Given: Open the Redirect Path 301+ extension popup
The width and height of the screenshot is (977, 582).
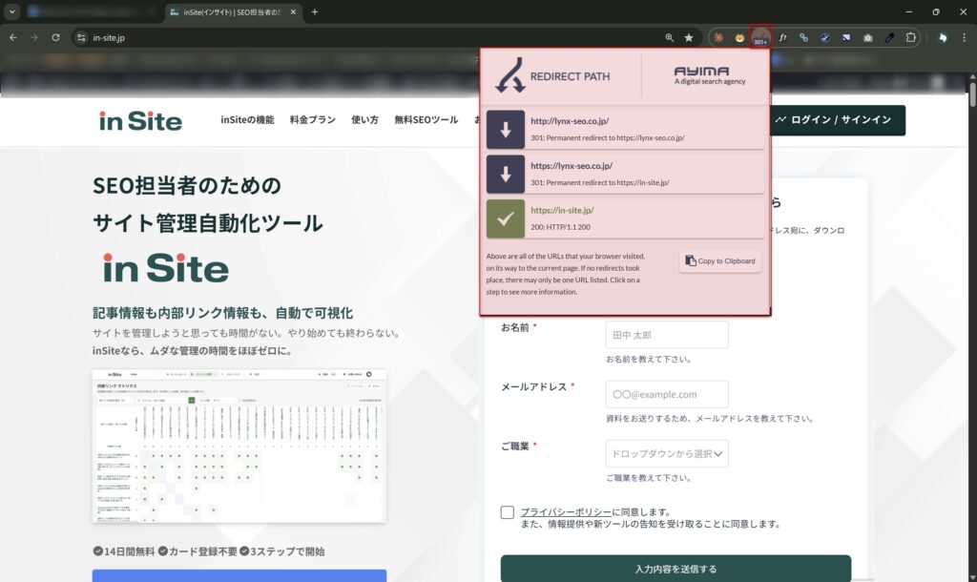Looking at the screenshot, I should click(x=760, y=37).
